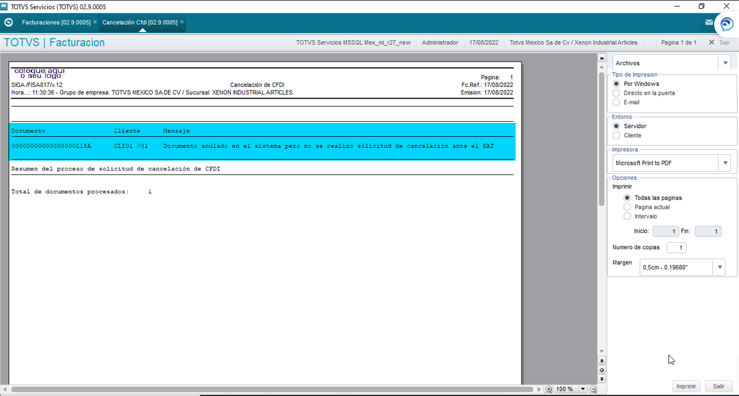Click the Cancelación de CFDI report title
The width and height of the screenshot is (739, 396).
(x=257, y=85)
